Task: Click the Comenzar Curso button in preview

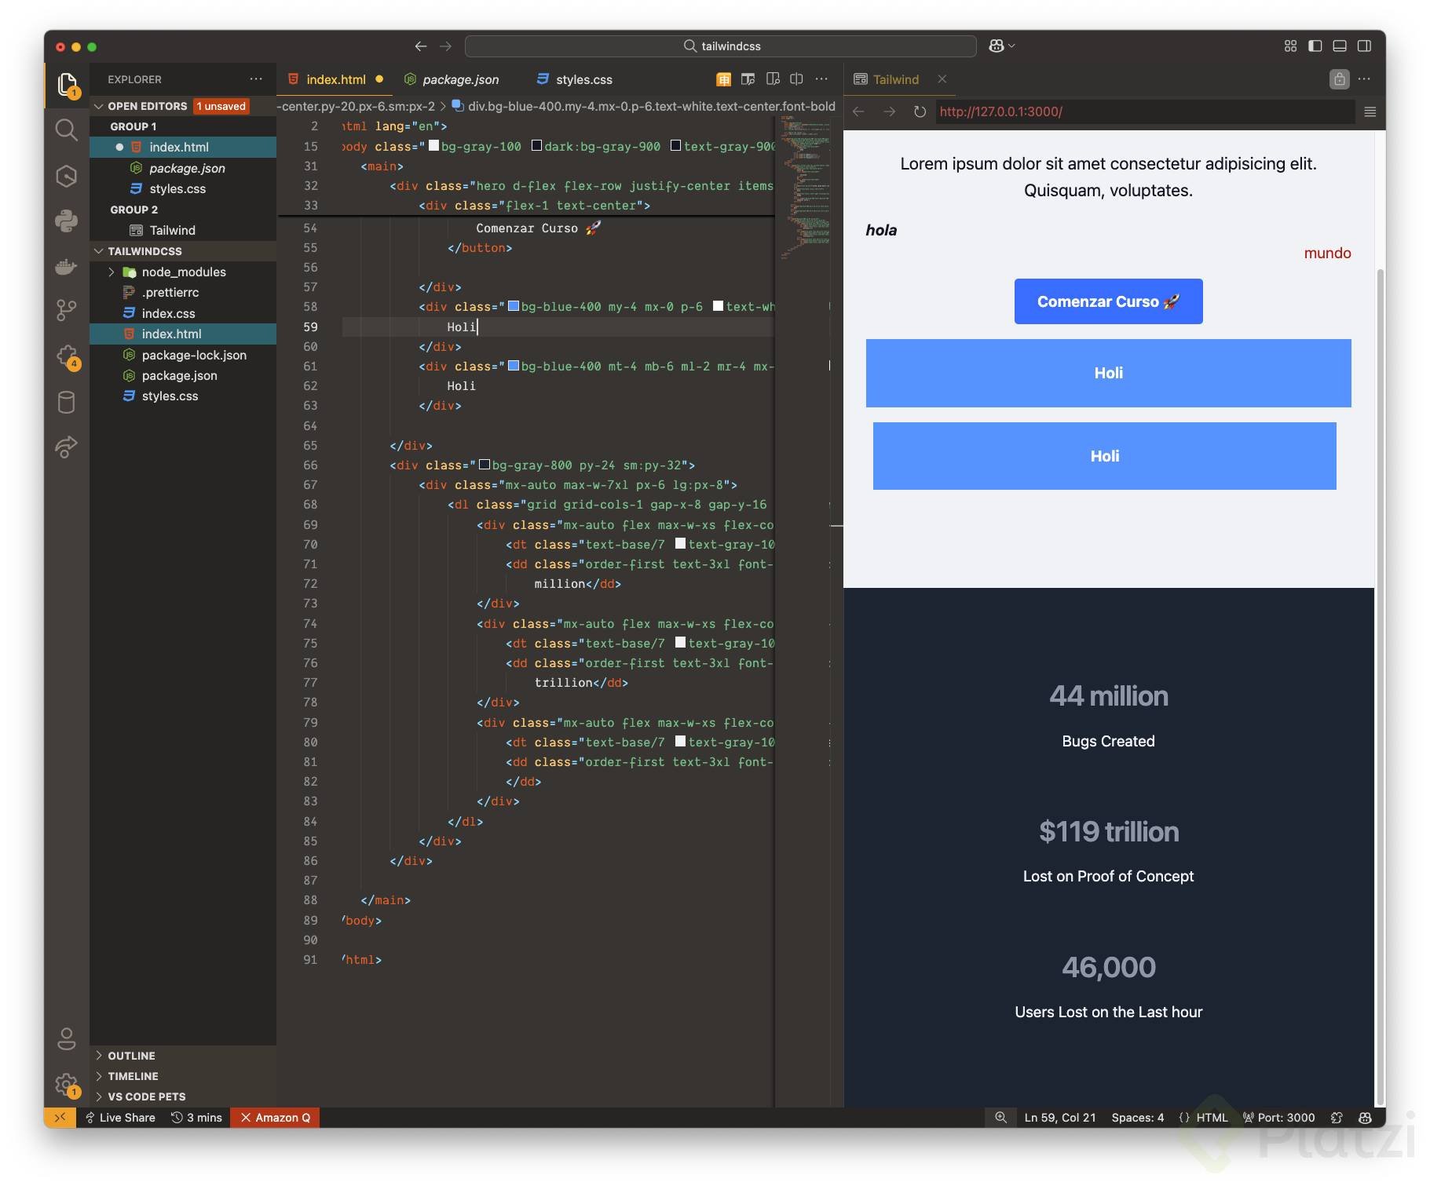Action: point(1108,301)
